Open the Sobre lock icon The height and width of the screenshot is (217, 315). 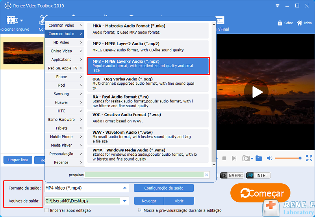pyautogui.click(x=280, y=23)
